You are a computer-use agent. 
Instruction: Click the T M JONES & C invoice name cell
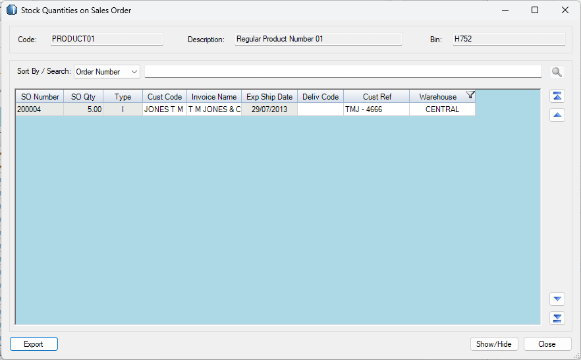[x=214, y=109]
